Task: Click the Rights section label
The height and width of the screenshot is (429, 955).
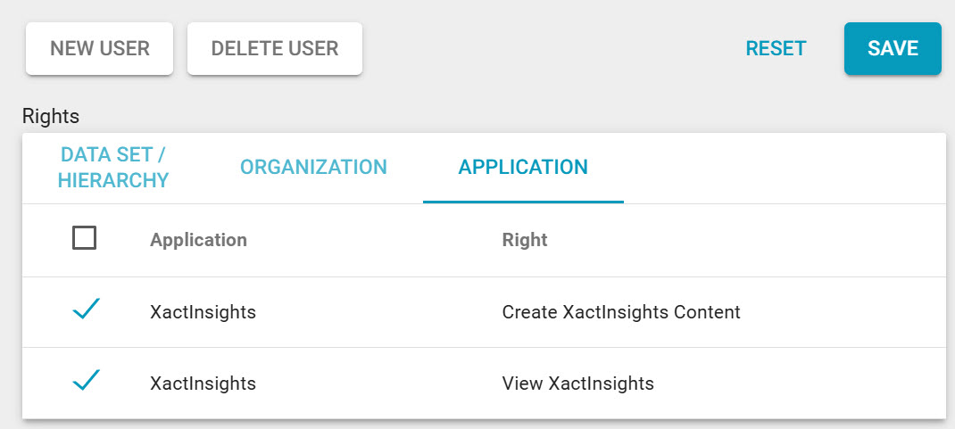Action: point(51,116)
